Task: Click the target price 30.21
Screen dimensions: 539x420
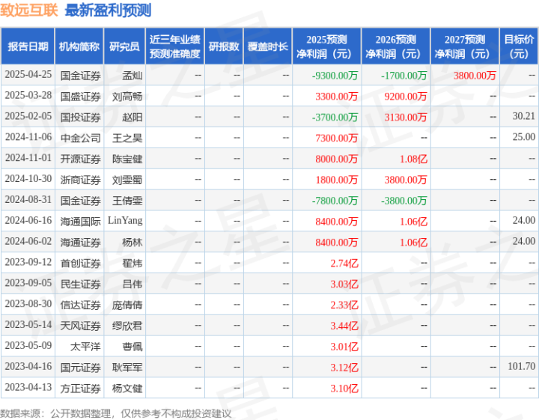Action: coord(524,116)
